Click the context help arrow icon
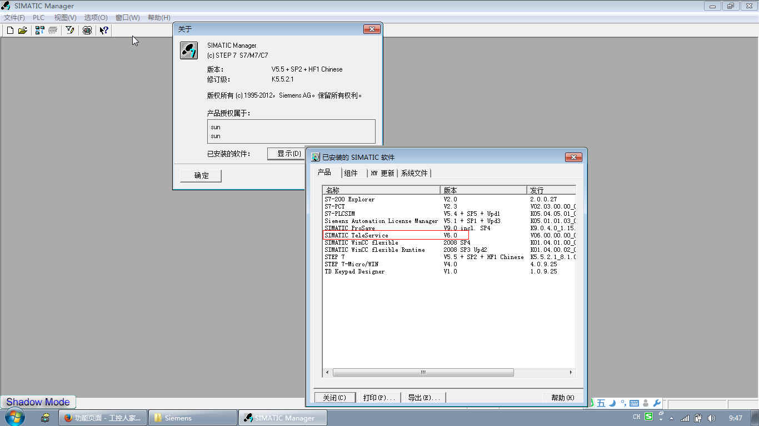 (x=104, y=31)
